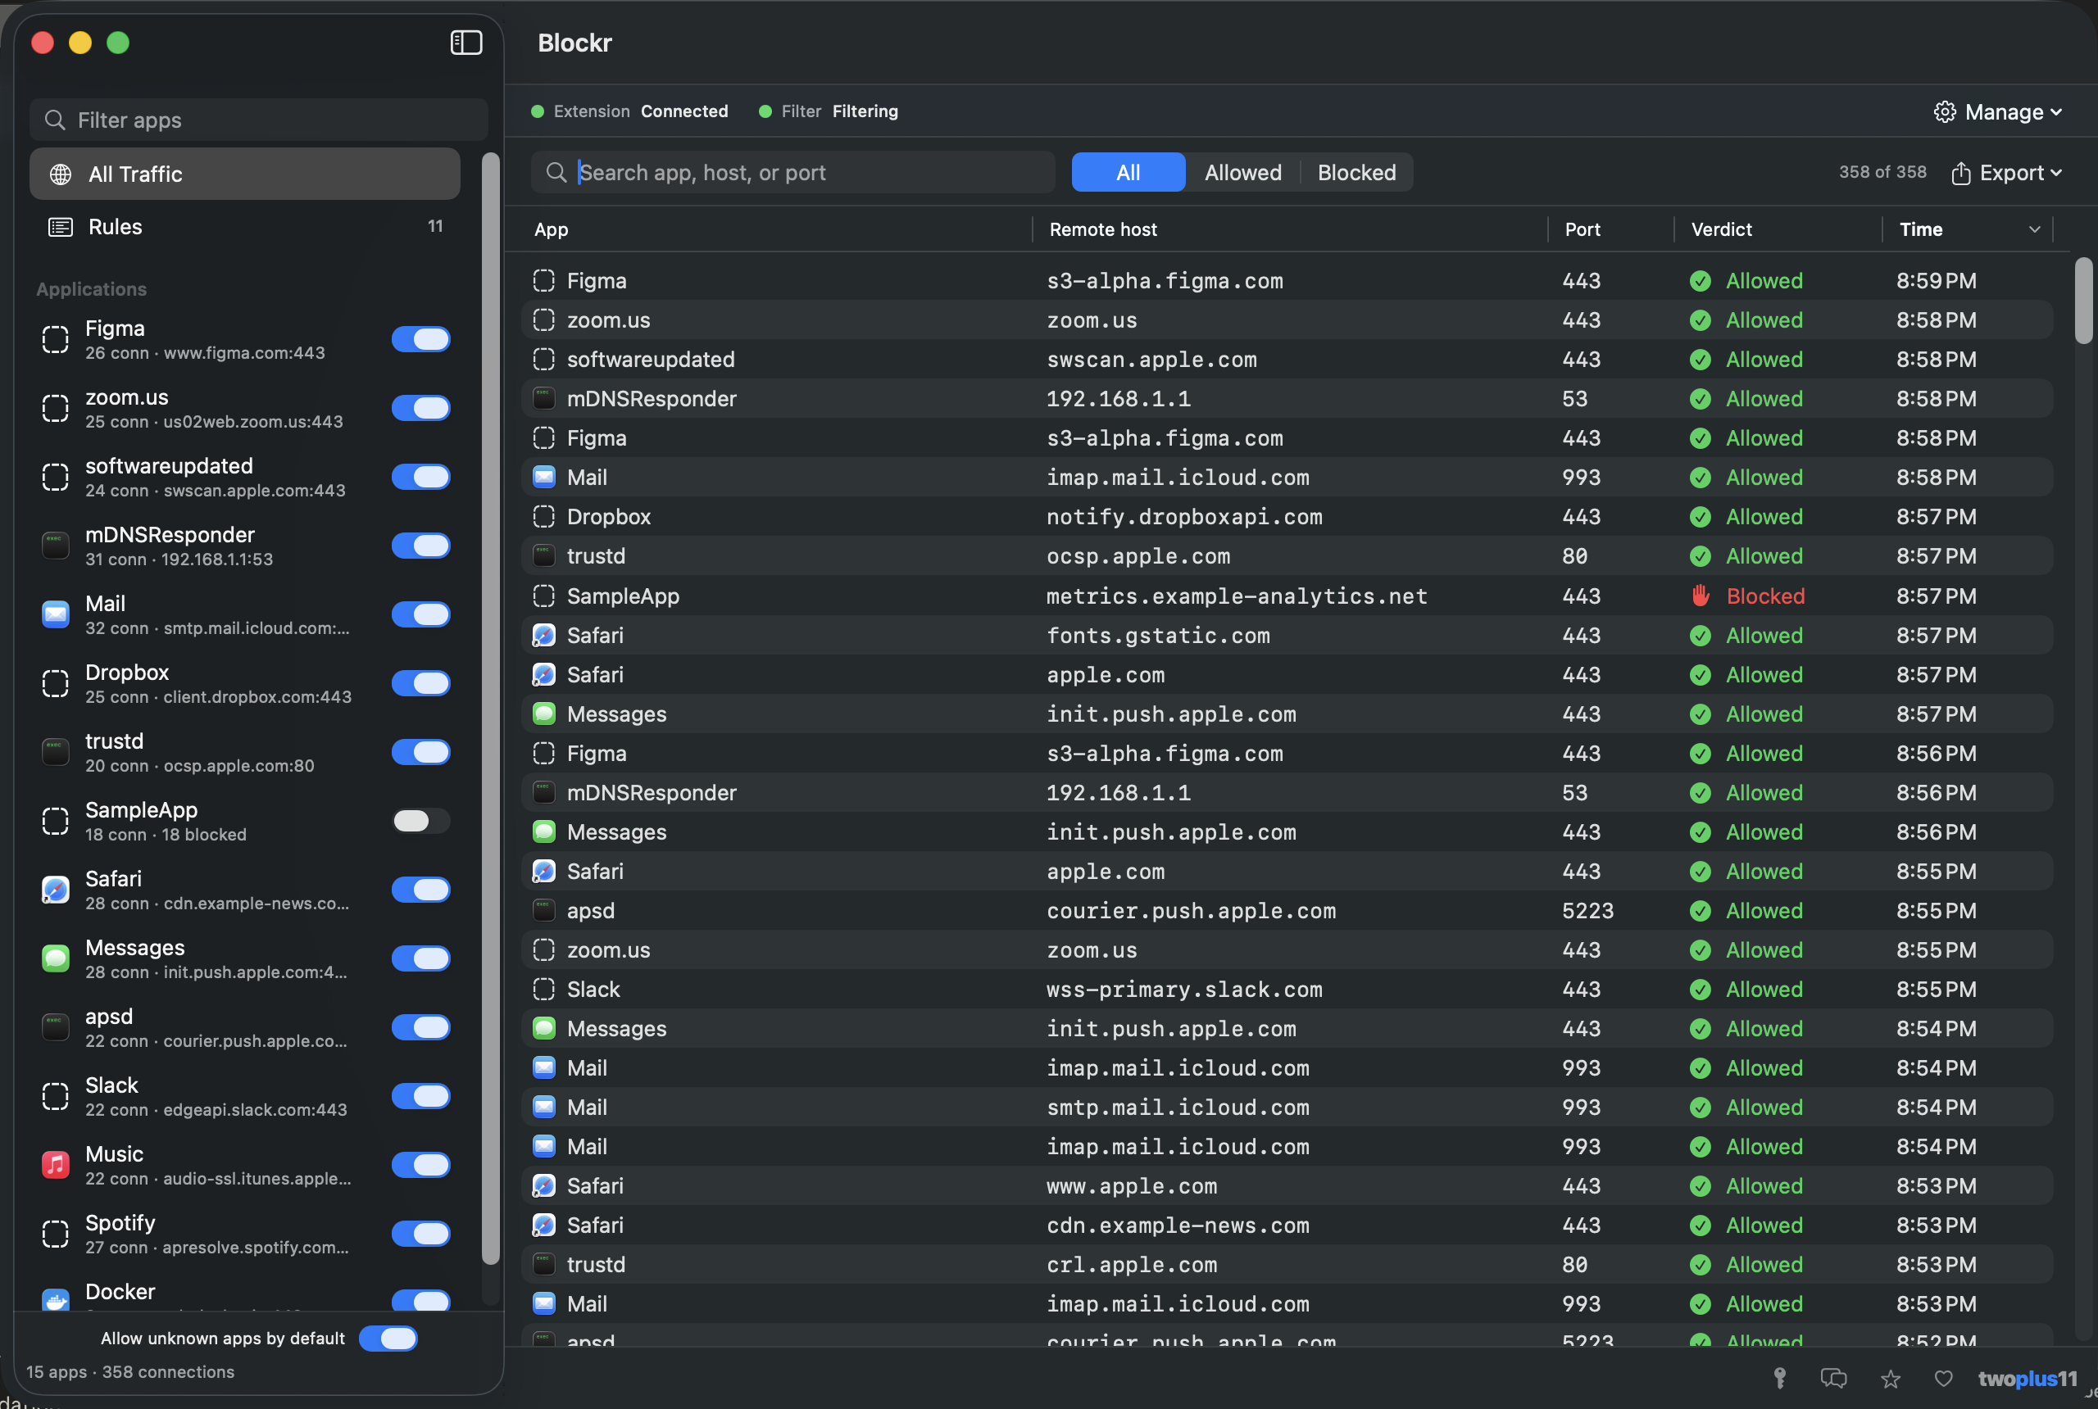
Task: Click the Figma placeholder icon in sidebar
Action: pyautogui.click(x=56, y=340)
